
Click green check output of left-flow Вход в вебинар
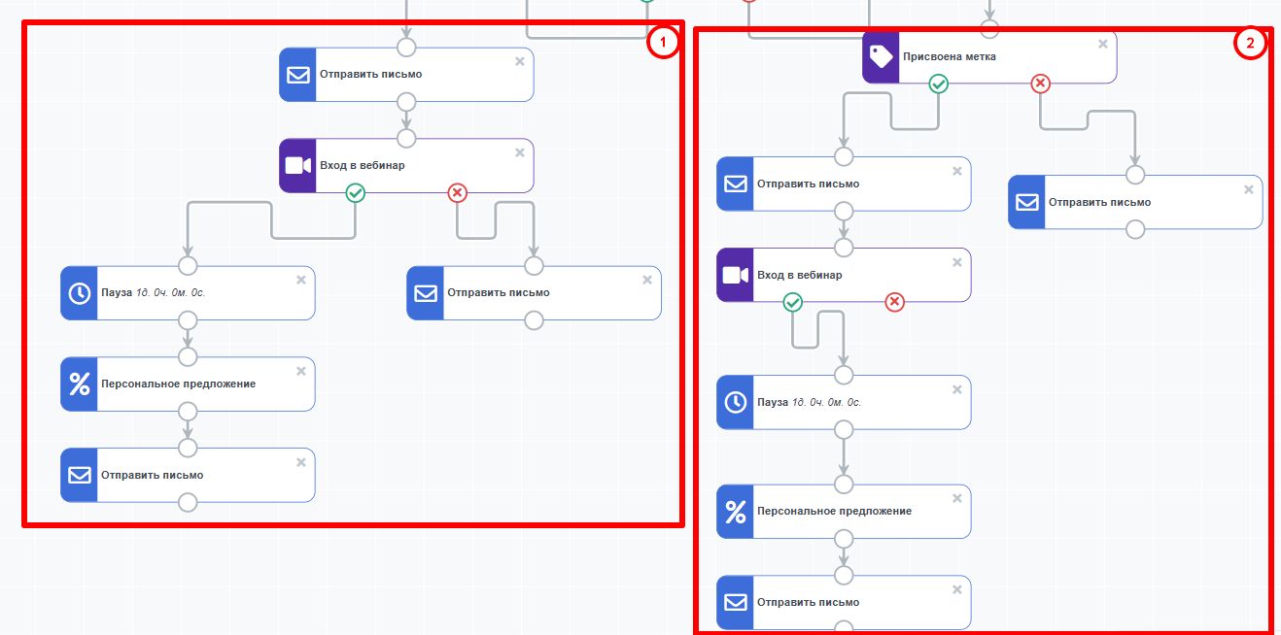pyautogui.click(x=356, y=193)
